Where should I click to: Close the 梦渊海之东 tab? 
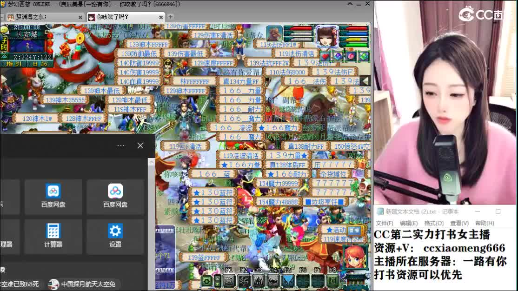pyautogui.click(x=80, y=17)
